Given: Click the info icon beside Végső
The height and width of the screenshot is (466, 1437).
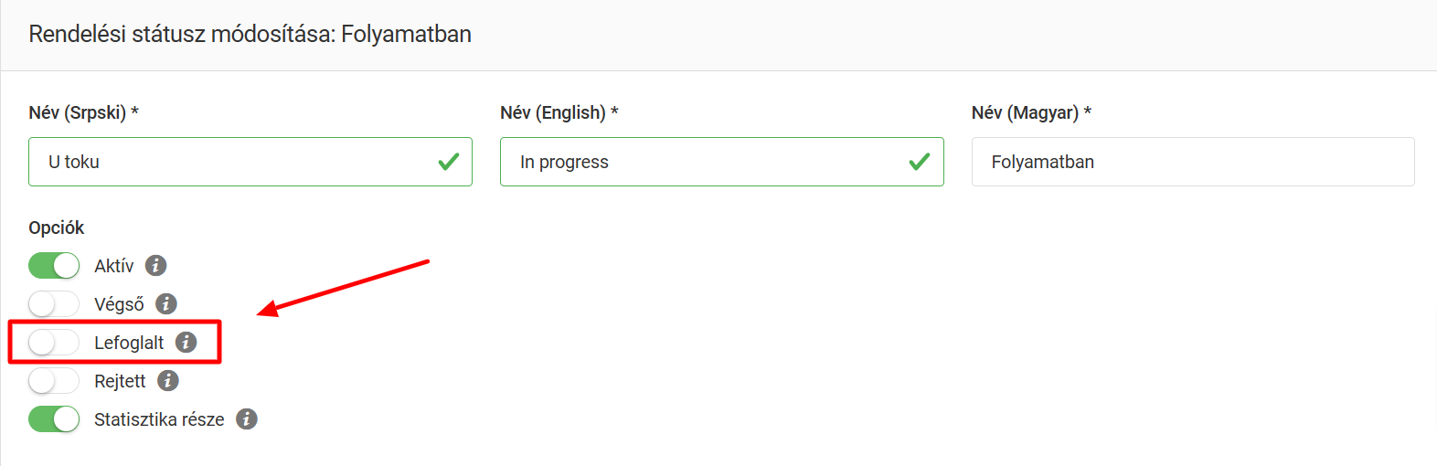Looking at the screenshot, I should coord(166,304).
